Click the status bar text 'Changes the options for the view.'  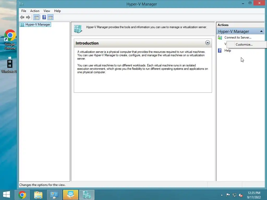point(42,185)
